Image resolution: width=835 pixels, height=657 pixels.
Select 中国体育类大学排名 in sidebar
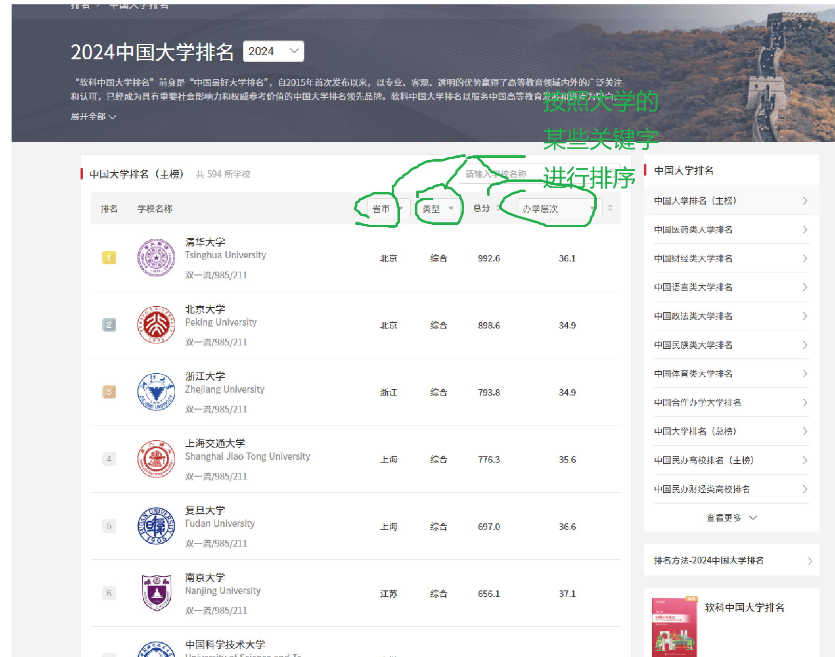click(731, 374)
